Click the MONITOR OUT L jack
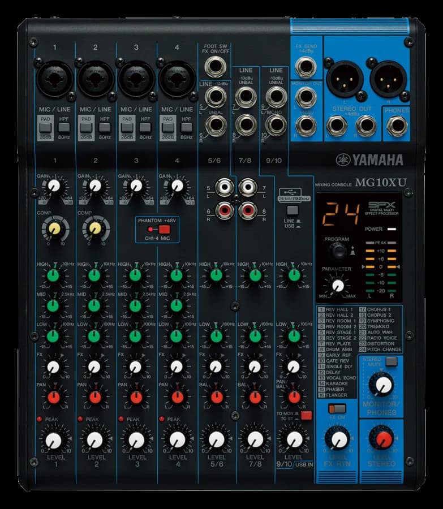Image resolution: width=443 pixels, height=509 pixels. 306,97
